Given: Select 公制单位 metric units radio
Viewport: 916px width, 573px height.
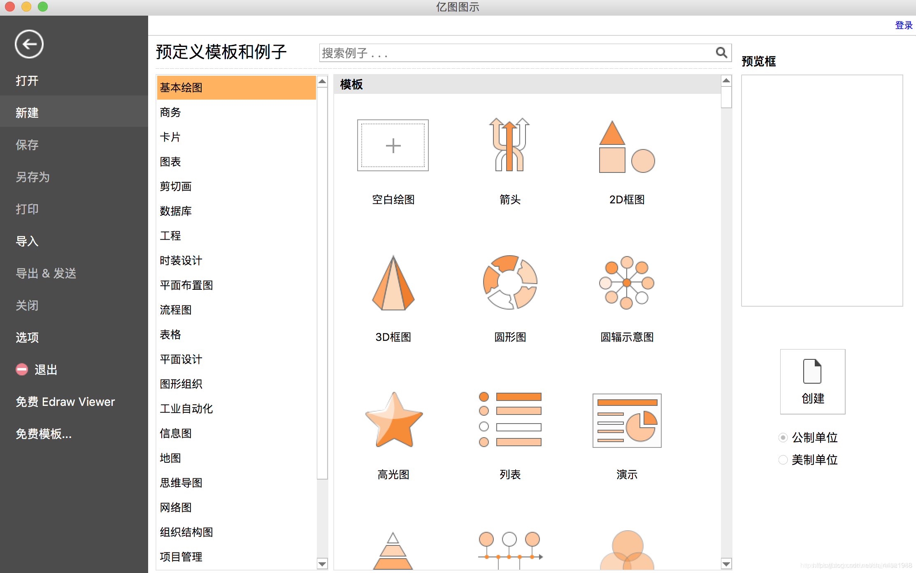Looking at the screenshot, I should (783, 437).
